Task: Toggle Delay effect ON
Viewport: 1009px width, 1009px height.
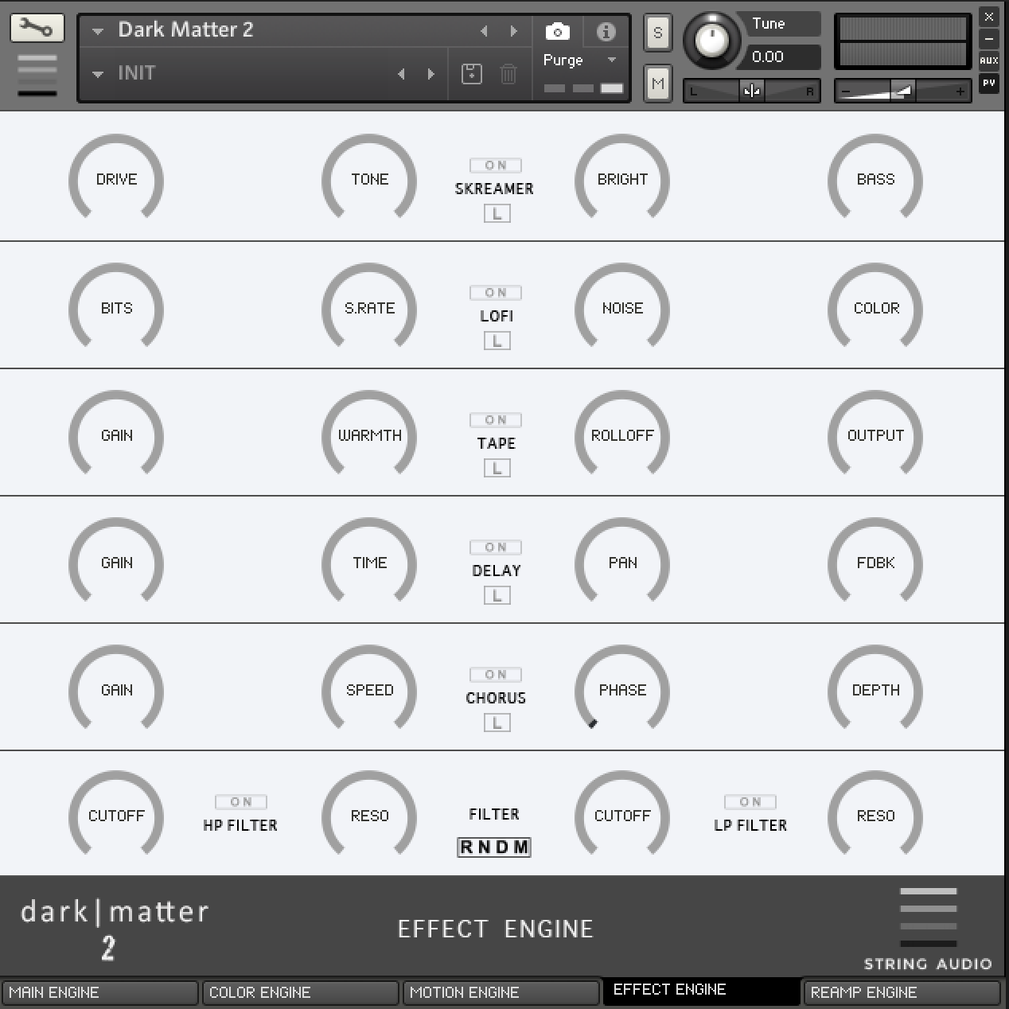Action: [x=495, y=547]
